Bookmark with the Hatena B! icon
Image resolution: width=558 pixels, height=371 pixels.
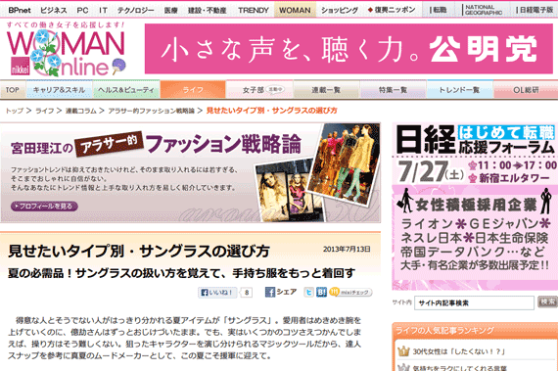tap(321, 292)
